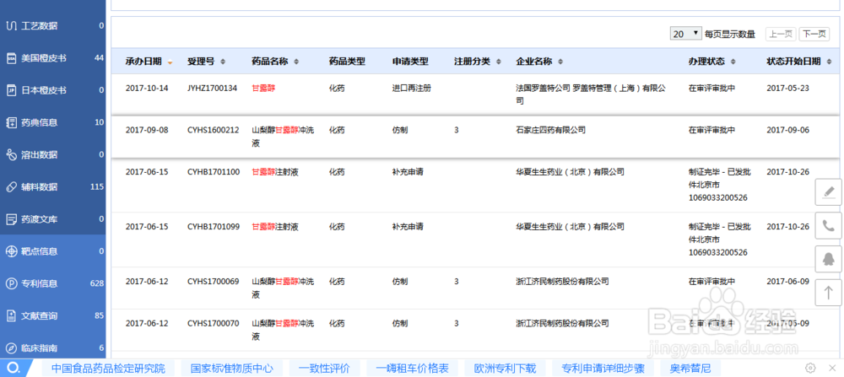Click the 辅料数据 capsule icon

point(11,187)
